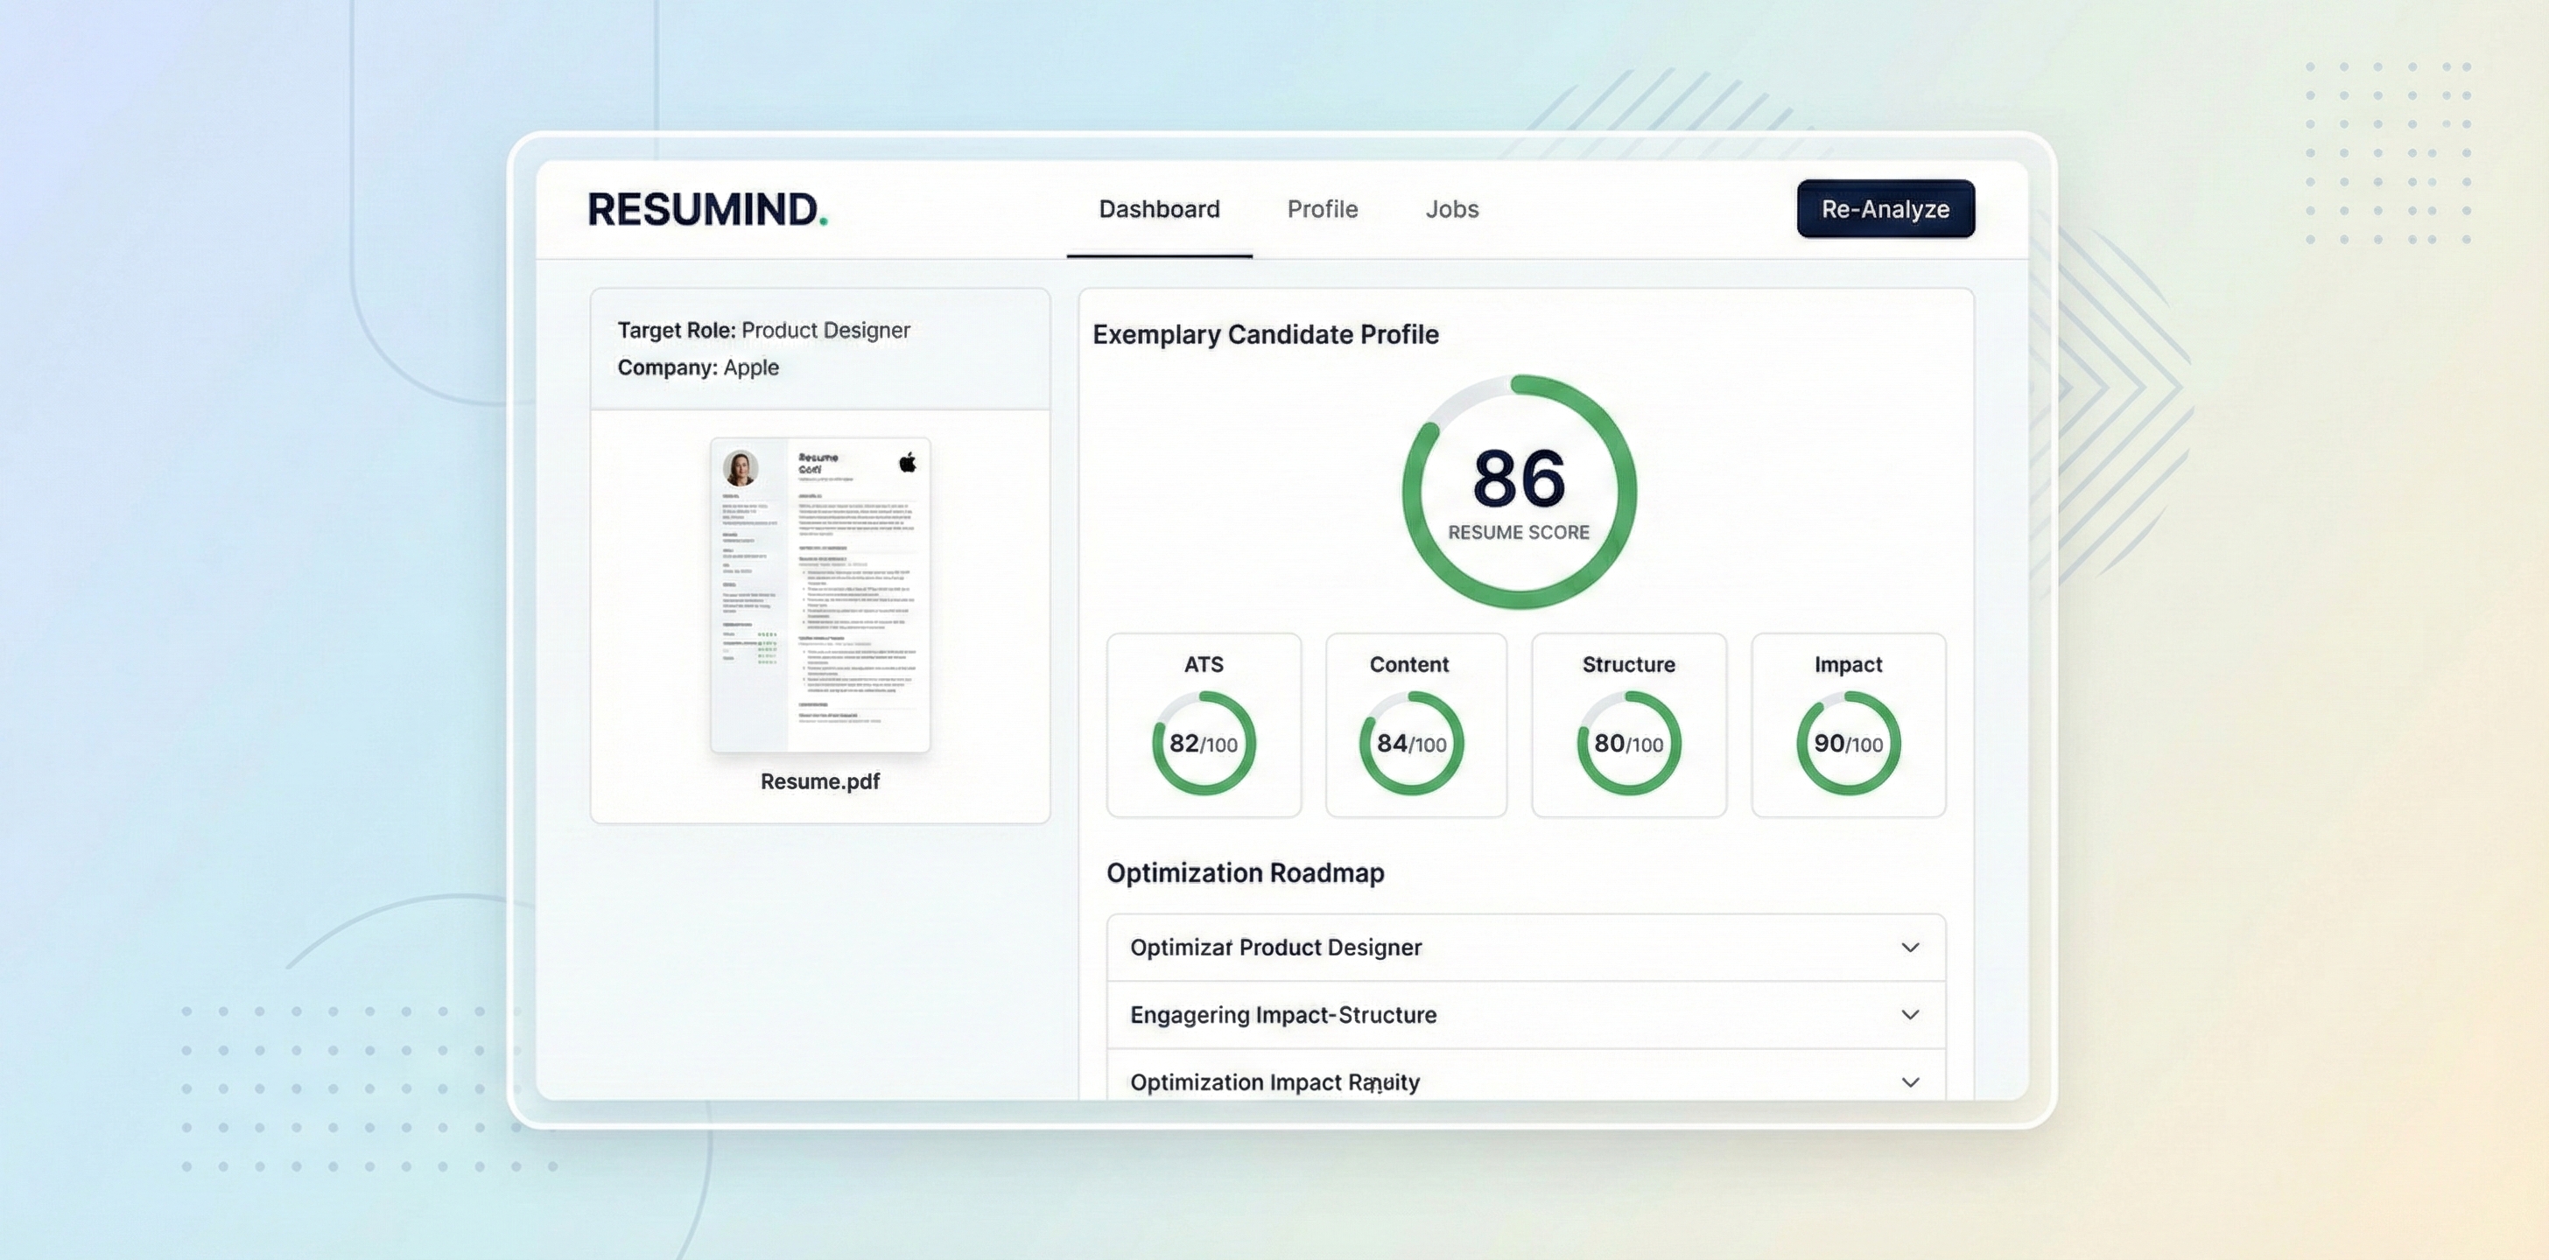Open the Optimizar Product Designer row
The height and width of the screenshot is (1260, 2549).
click(1275, 948)
